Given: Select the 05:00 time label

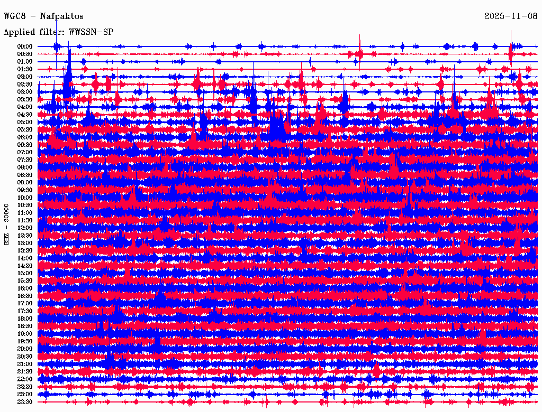Looking at the screenshot, I should click(x=25, y=122).
